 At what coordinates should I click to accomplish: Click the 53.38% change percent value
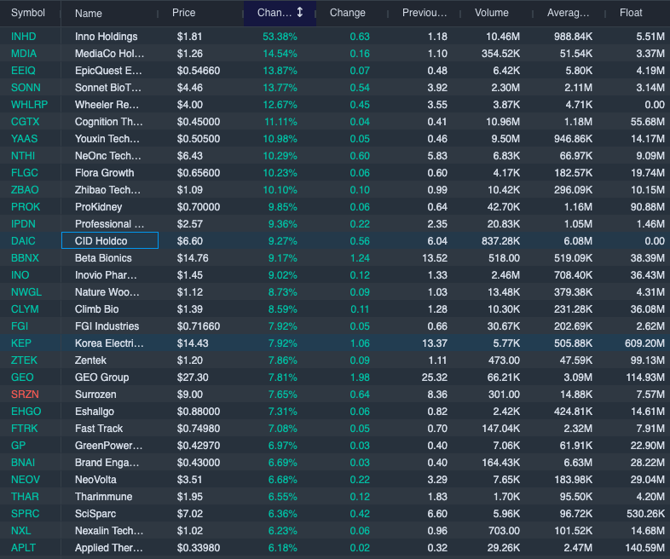(x=280, y=37)
